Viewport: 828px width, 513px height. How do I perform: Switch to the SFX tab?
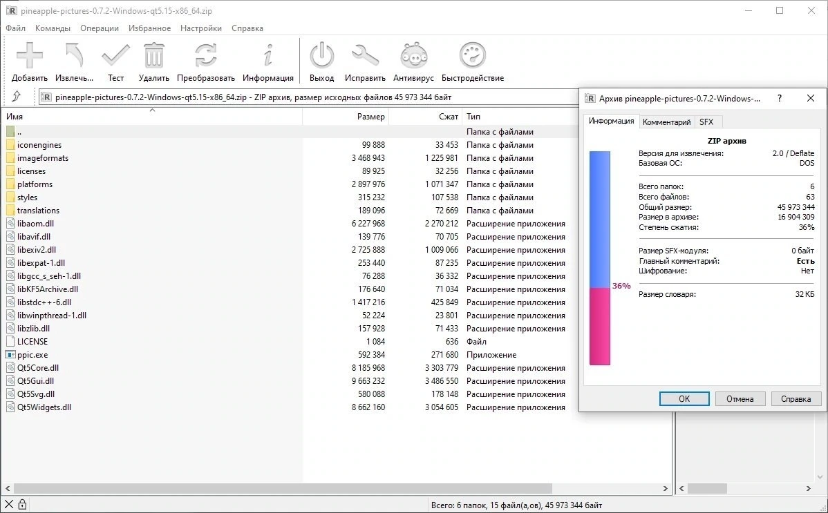(706, 122)
